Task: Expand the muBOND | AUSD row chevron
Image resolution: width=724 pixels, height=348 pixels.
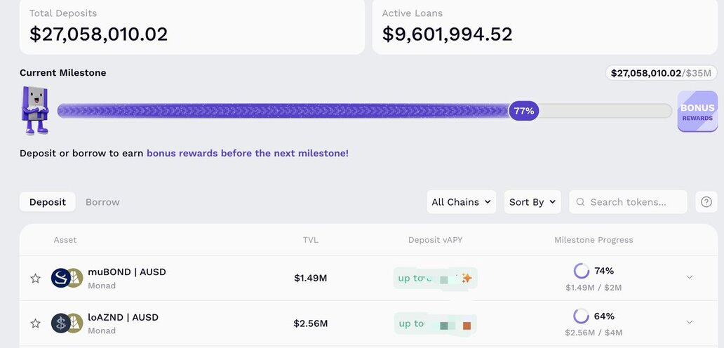Action: (689, 277)
